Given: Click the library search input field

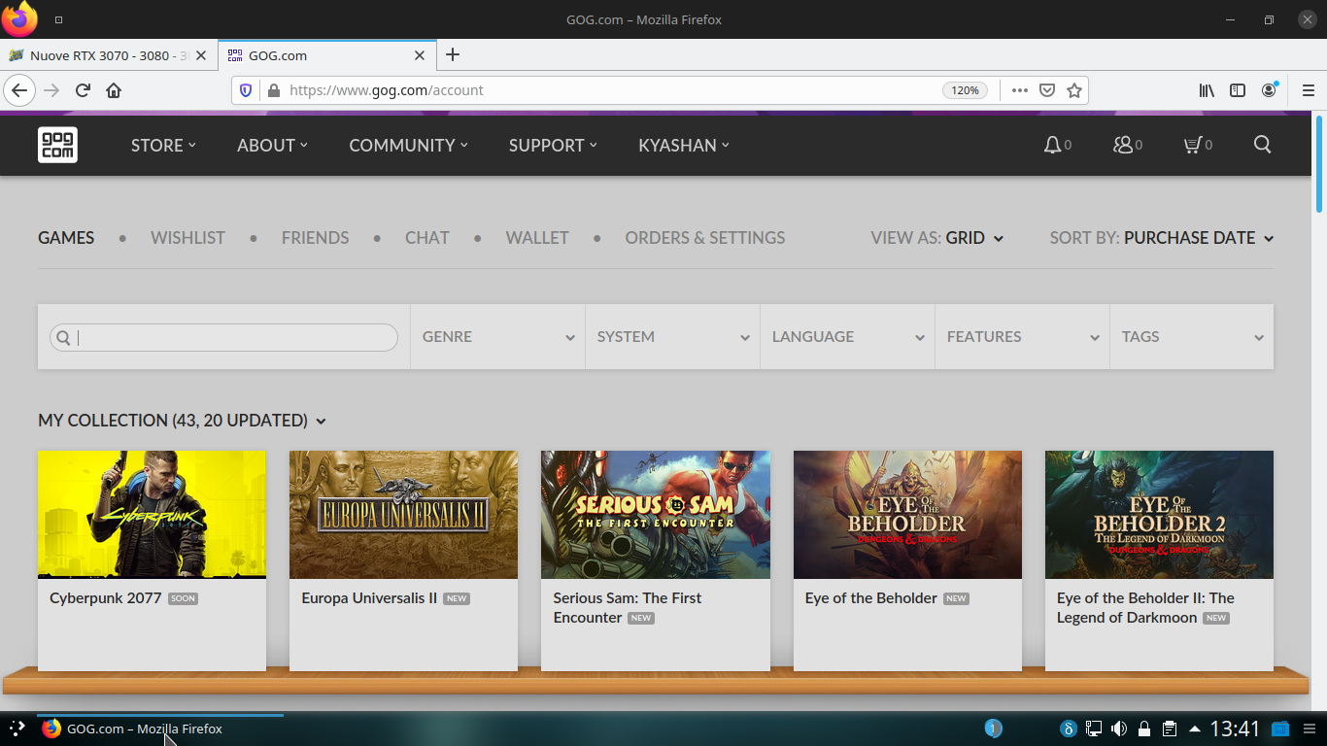Looking at the screenshot, I should [x=223, y=337].
